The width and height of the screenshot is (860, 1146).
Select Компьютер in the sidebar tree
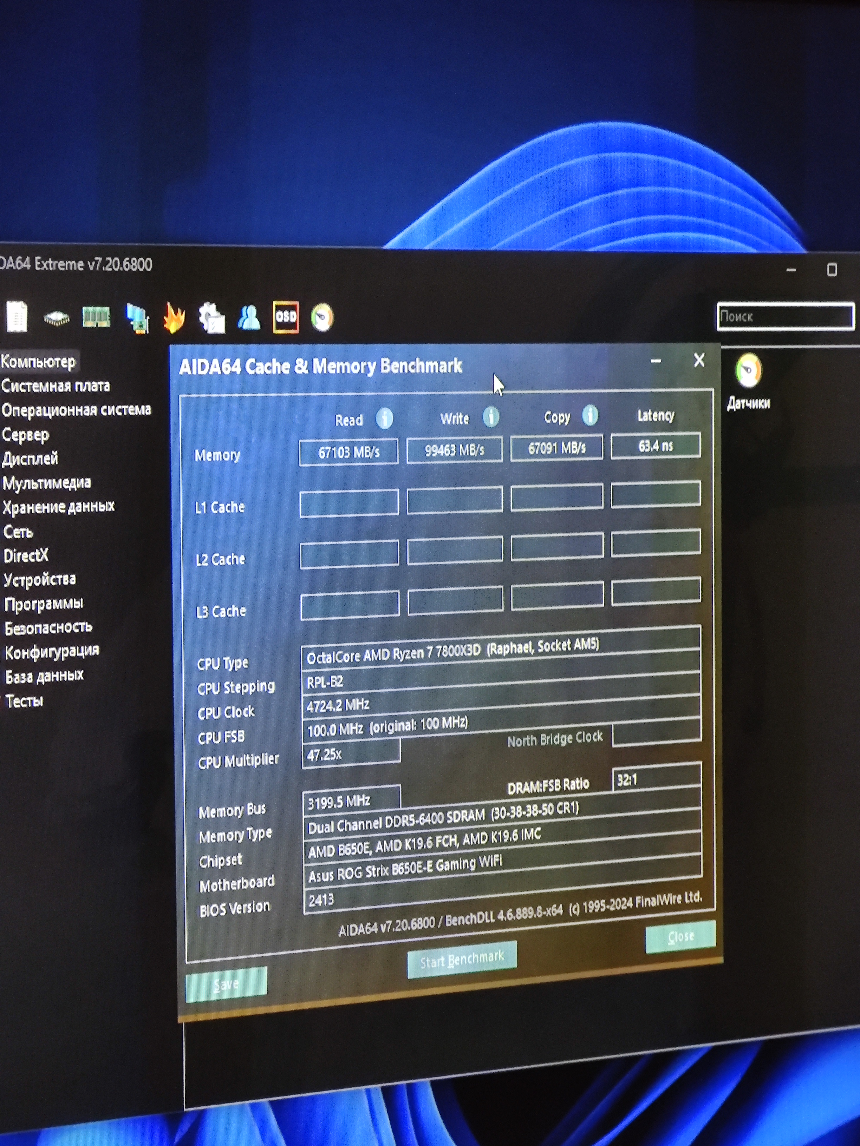point(38,361)
